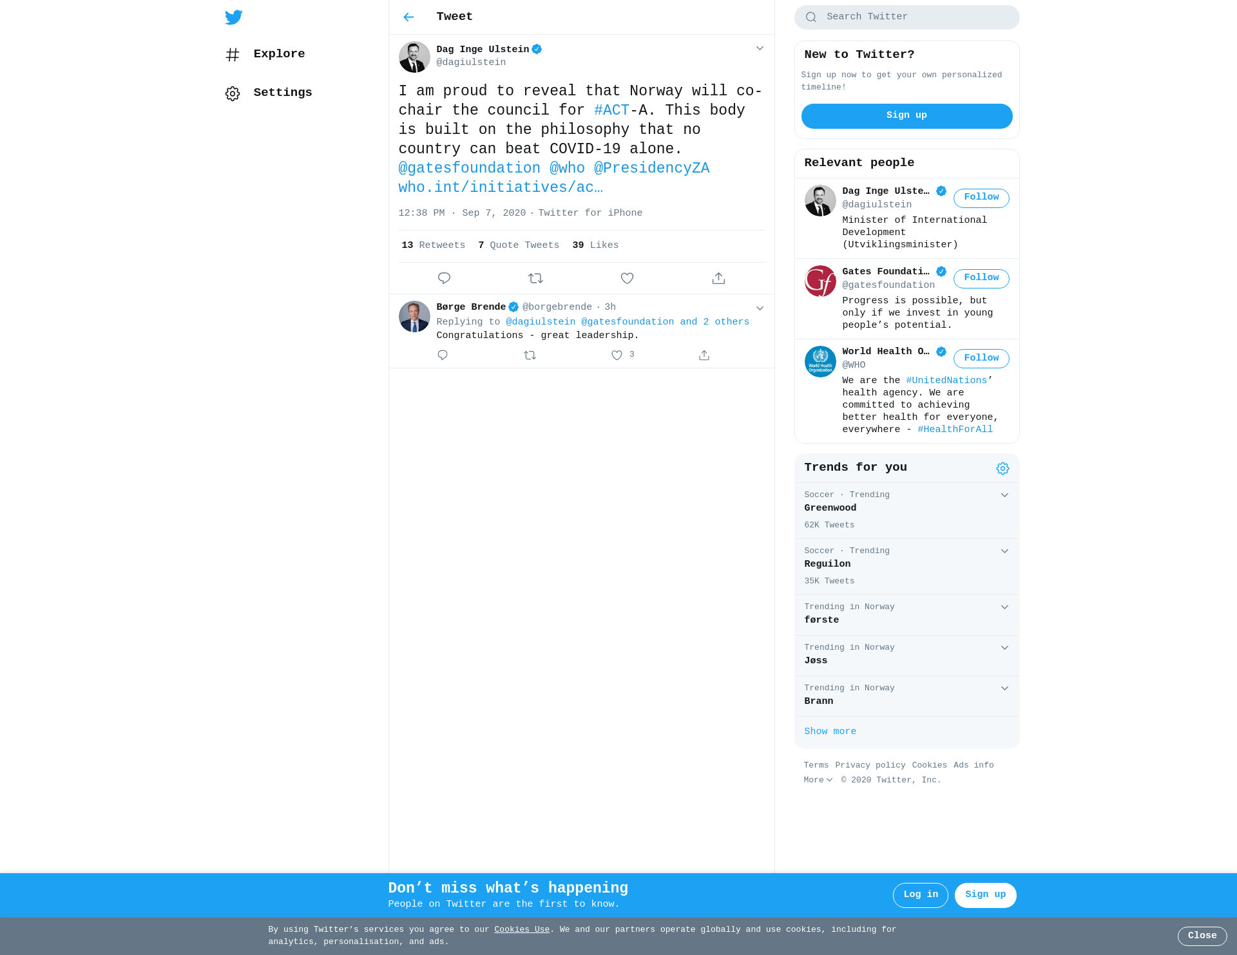Open the More footer dropdown

818,780
